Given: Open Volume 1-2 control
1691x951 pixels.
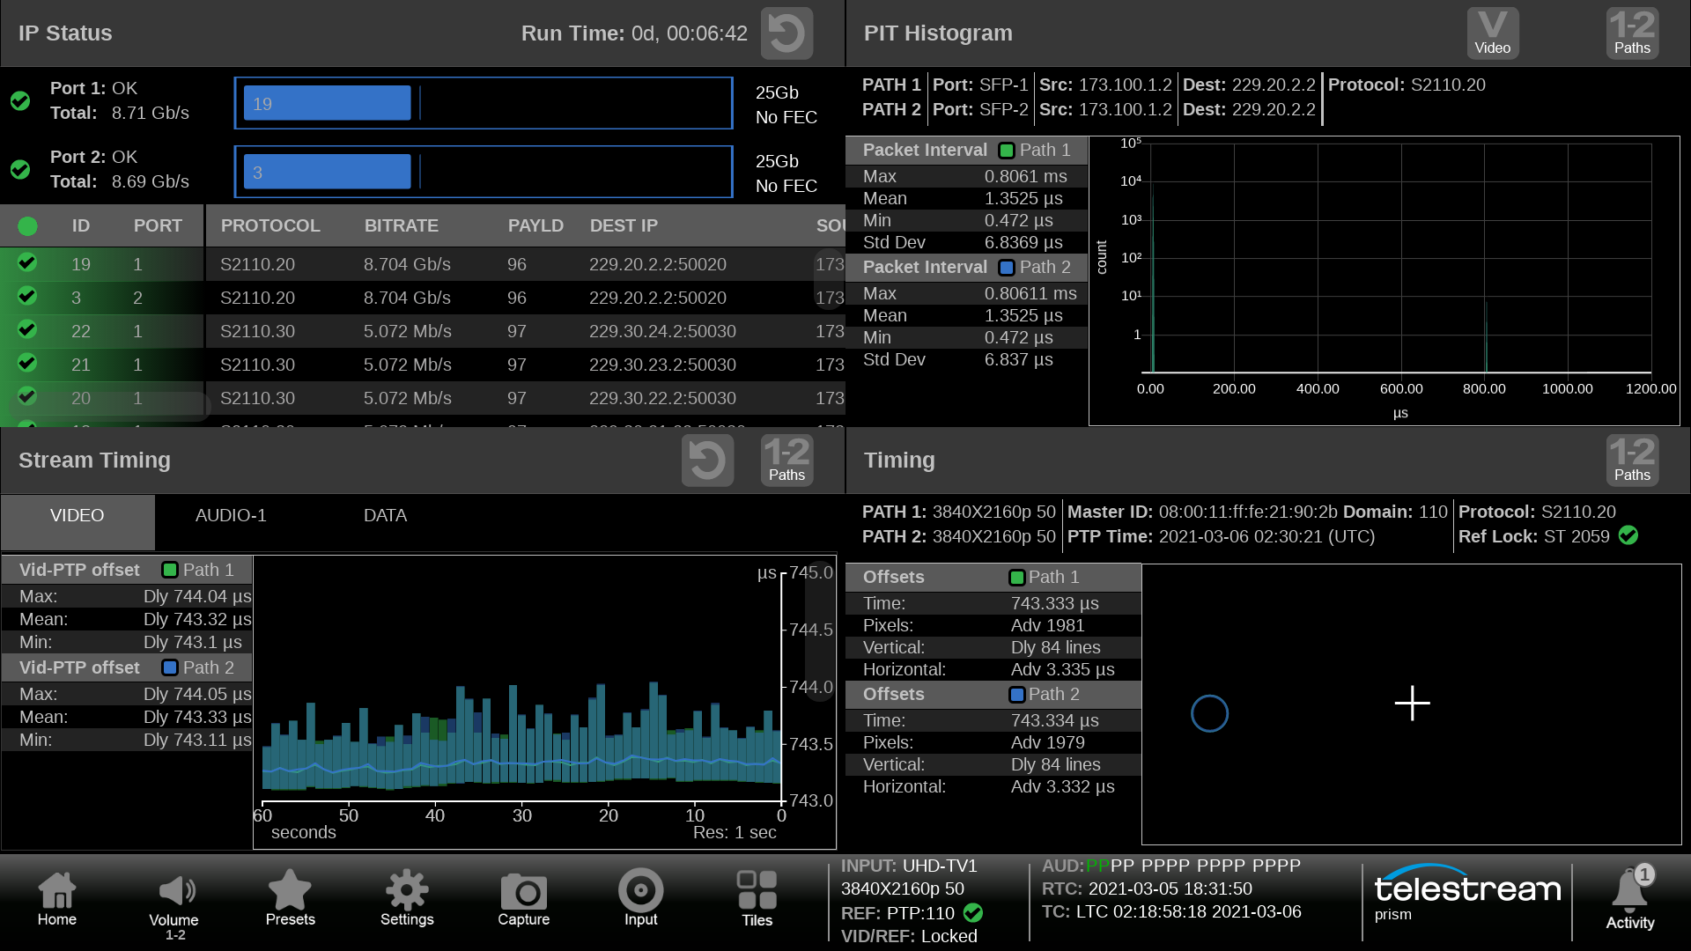Looking at the screenshot, I should tap(174, 907).
